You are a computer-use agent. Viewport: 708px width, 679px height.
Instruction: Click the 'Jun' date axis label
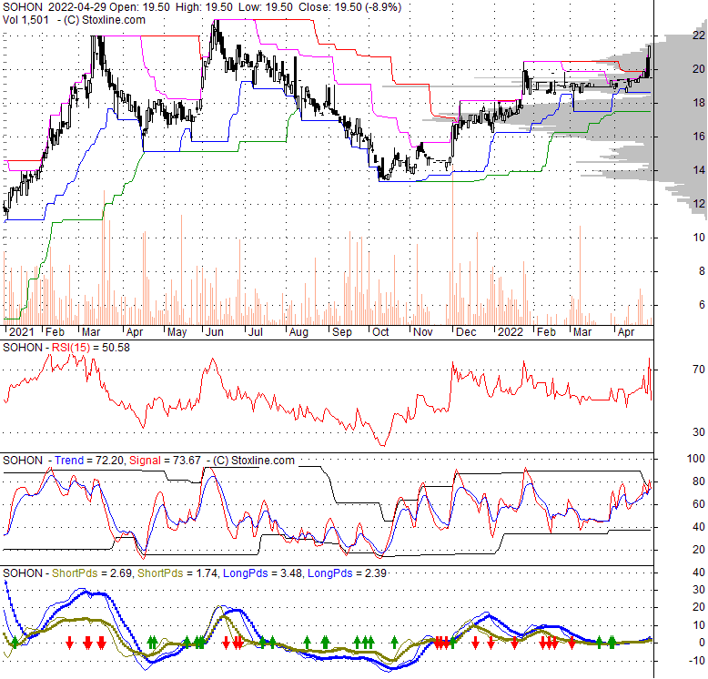point(215,332)
